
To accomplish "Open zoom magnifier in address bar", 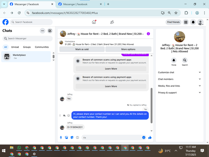I will pos(169,13).
